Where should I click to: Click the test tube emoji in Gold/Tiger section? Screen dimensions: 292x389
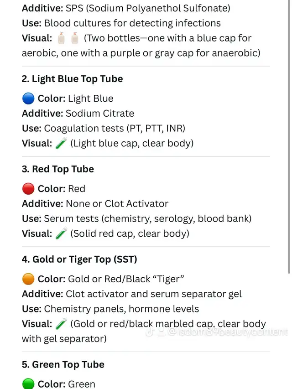point(61,324)
